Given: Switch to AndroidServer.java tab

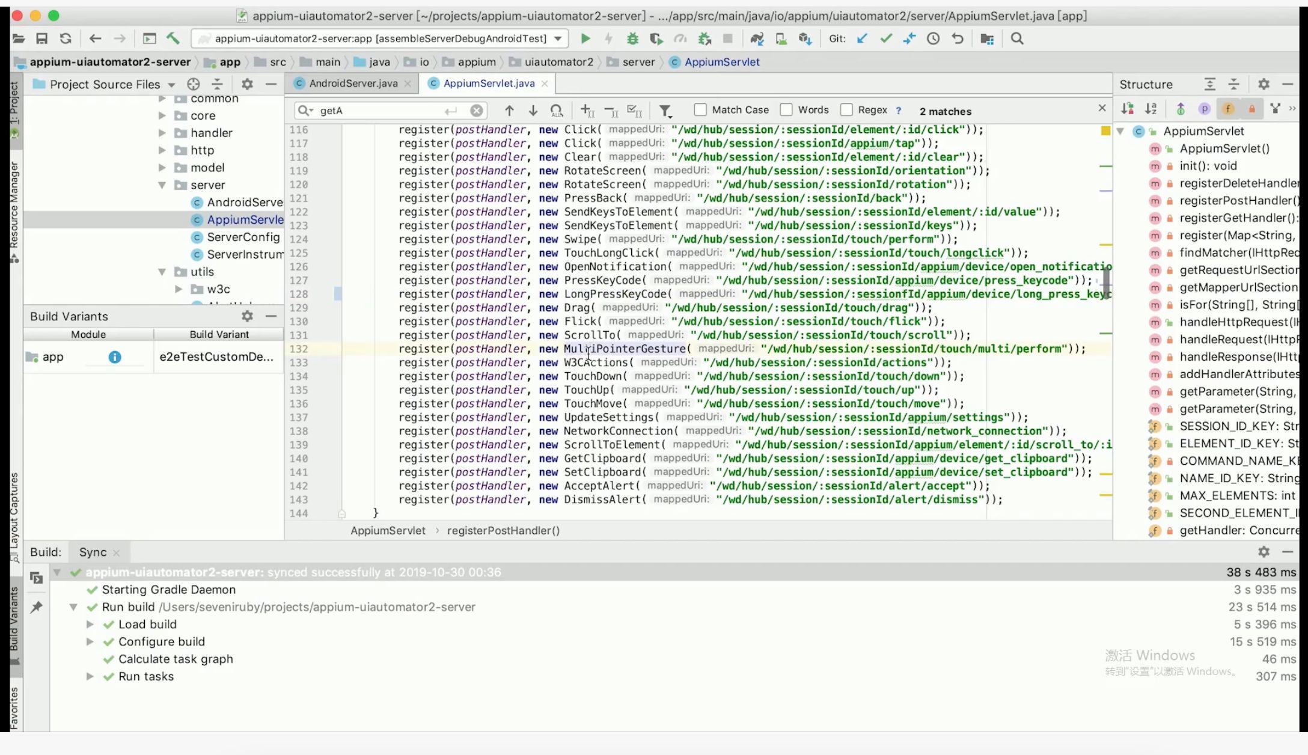Looking at the screenshot, I should coord(353,84).
